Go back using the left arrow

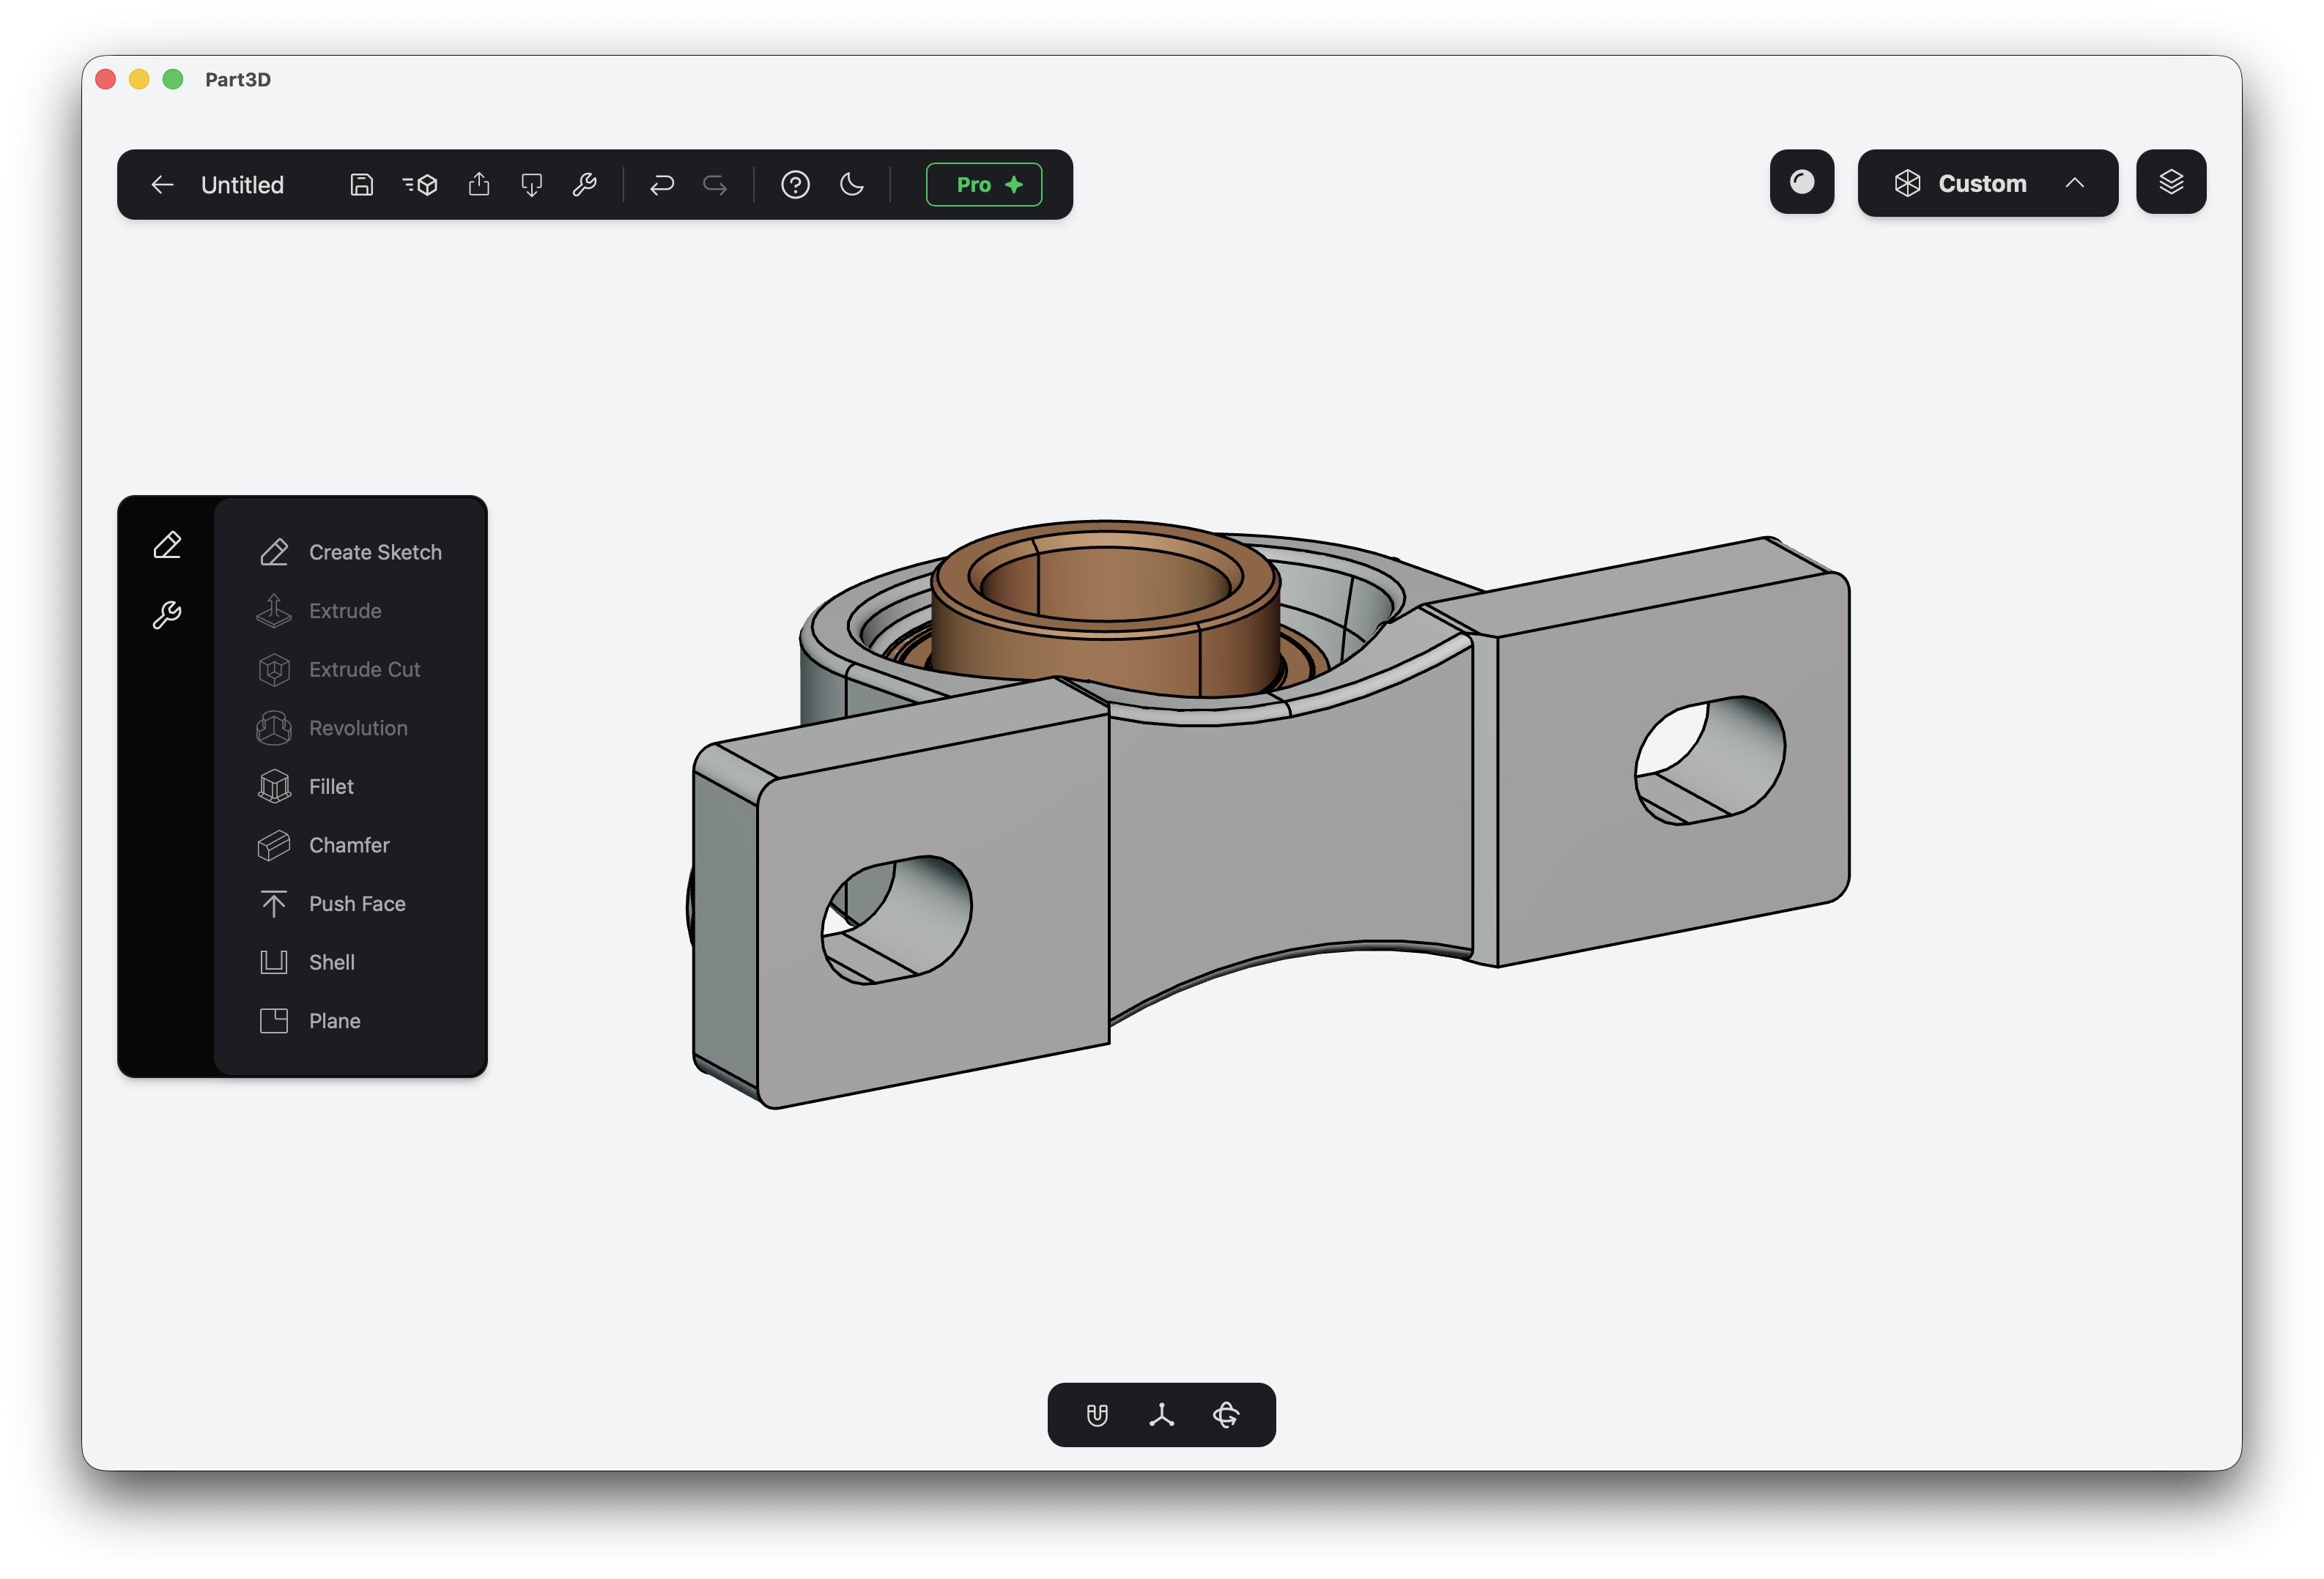point(162,185)
